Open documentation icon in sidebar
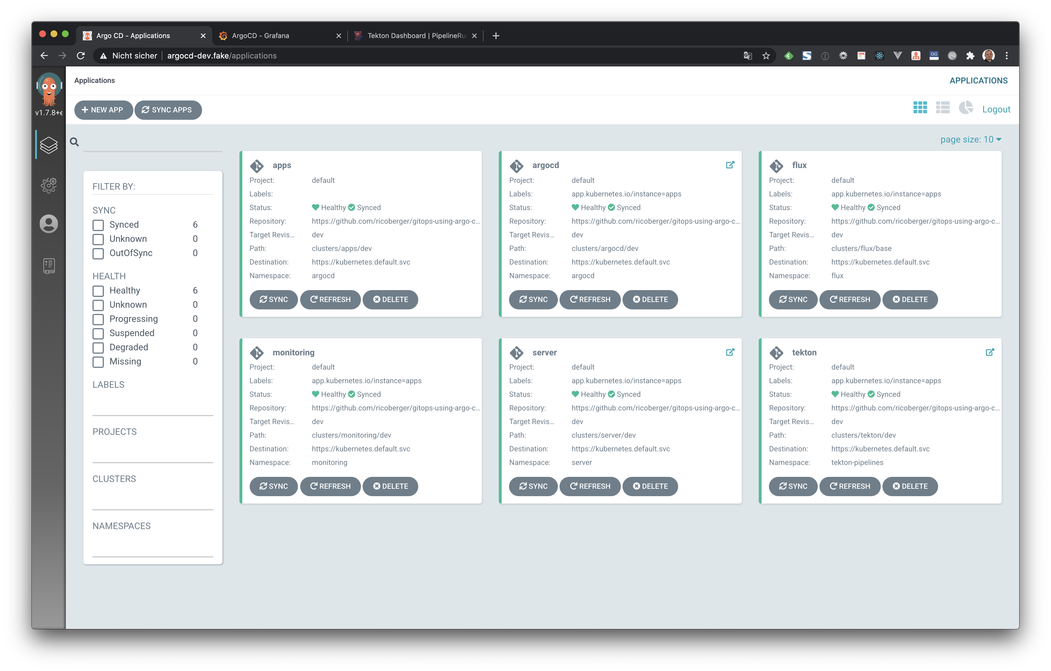 (49, 265)
